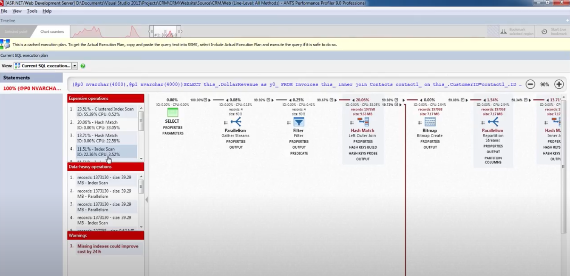Viewport: 570px width, 276px height.
Task: Click the Repartition Streams Parallelism icon
Action: (493, 122)
